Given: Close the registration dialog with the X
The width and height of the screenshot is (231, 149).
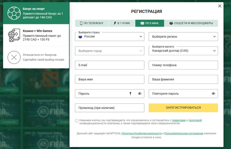Looking at the screenshot, I should coord(220,6).
